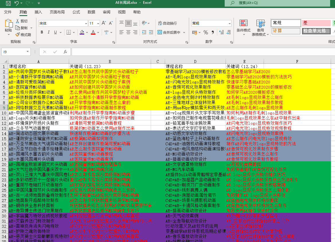Click the select all corner triangle
The width and height of the screenshot is (335, 242).
pyautogui.click(x=6, y=62)
